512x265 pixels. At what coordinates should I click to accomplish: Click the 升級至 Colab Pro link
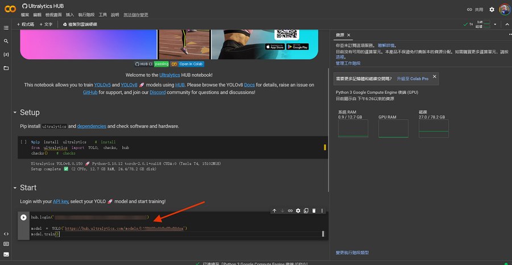(412, 78)
